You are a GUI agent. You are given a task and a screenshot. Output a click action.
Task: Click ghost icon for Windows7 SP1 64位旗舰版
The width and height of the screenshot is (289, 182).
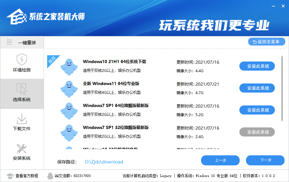pyautogui.click(x=69, y=111)
